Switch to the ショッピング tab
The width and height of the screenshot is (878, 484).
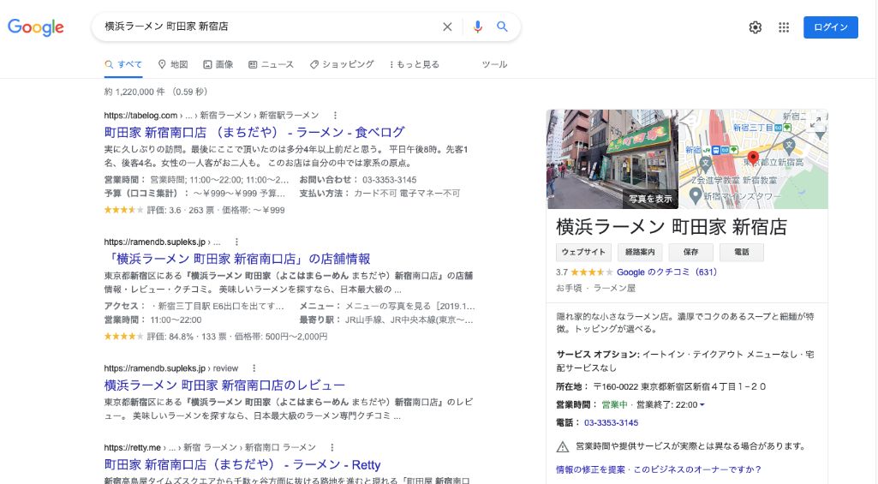[x=342, y=64]
